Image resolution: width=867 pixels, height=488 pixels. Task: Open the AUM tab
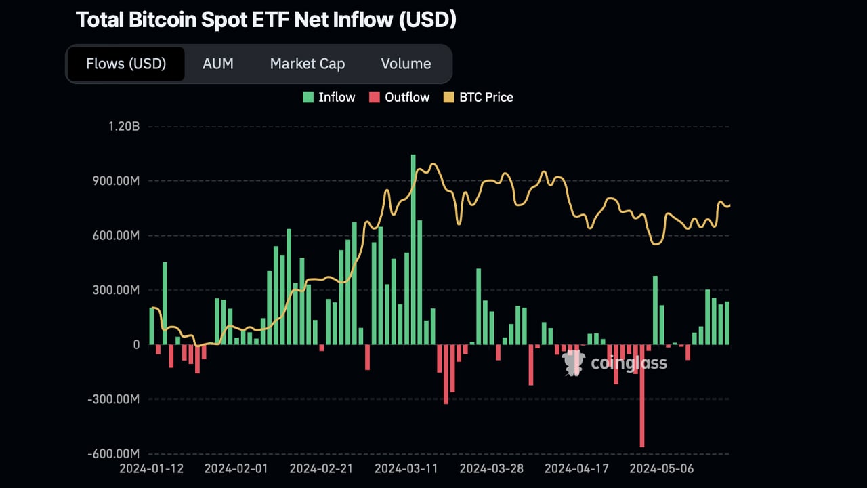(217, 64)
